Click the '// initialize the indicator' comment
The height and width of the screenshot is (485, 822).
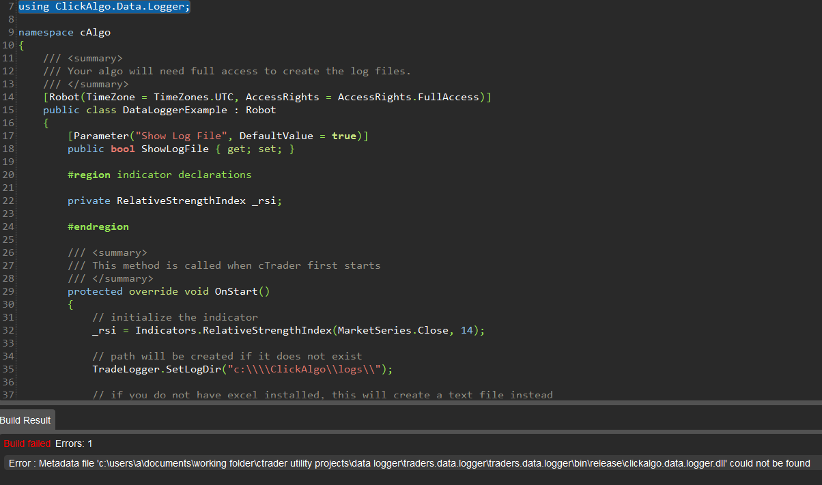(x=175, y=317)
